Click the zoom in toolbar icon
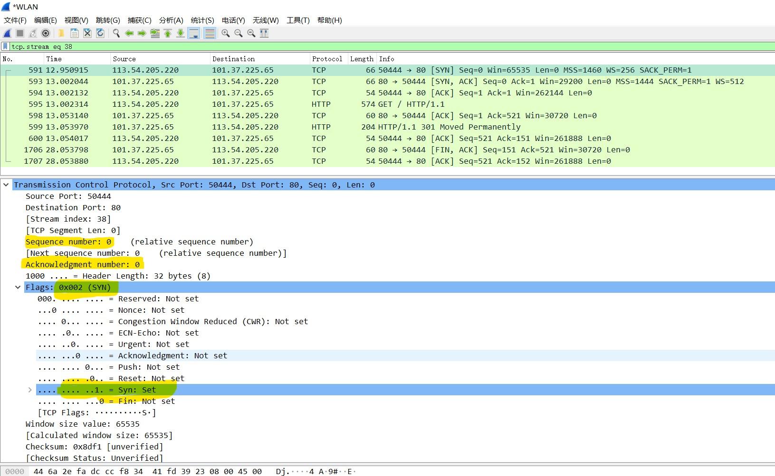Viewport: 775px width, 476px height. click(x=226, y=33)
